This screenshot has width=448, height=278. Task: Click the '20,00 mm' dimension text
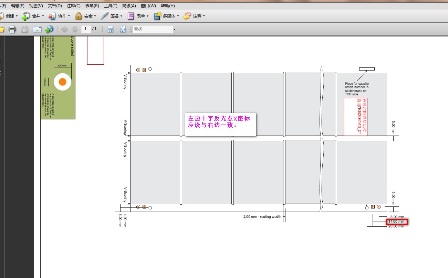click(x=396, y=226)
